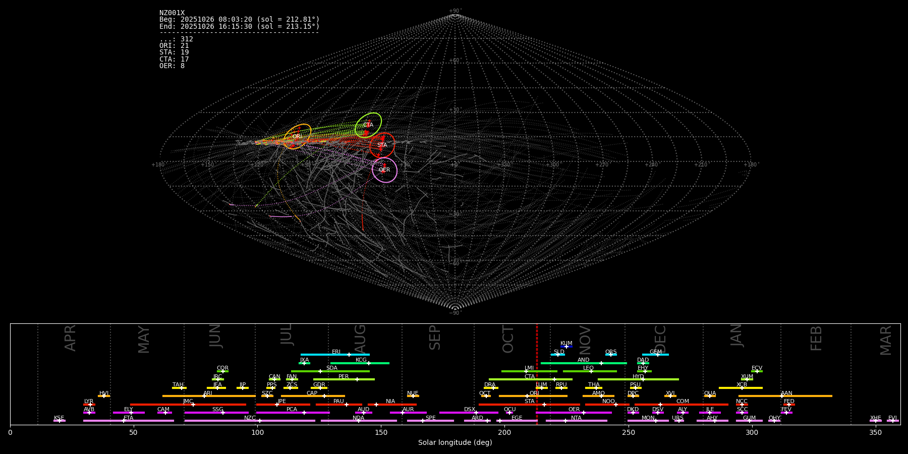Viewport: 908px width, 454px height.
Task: Select the LYR shower label in the timeline
Action: coord(89,402)
